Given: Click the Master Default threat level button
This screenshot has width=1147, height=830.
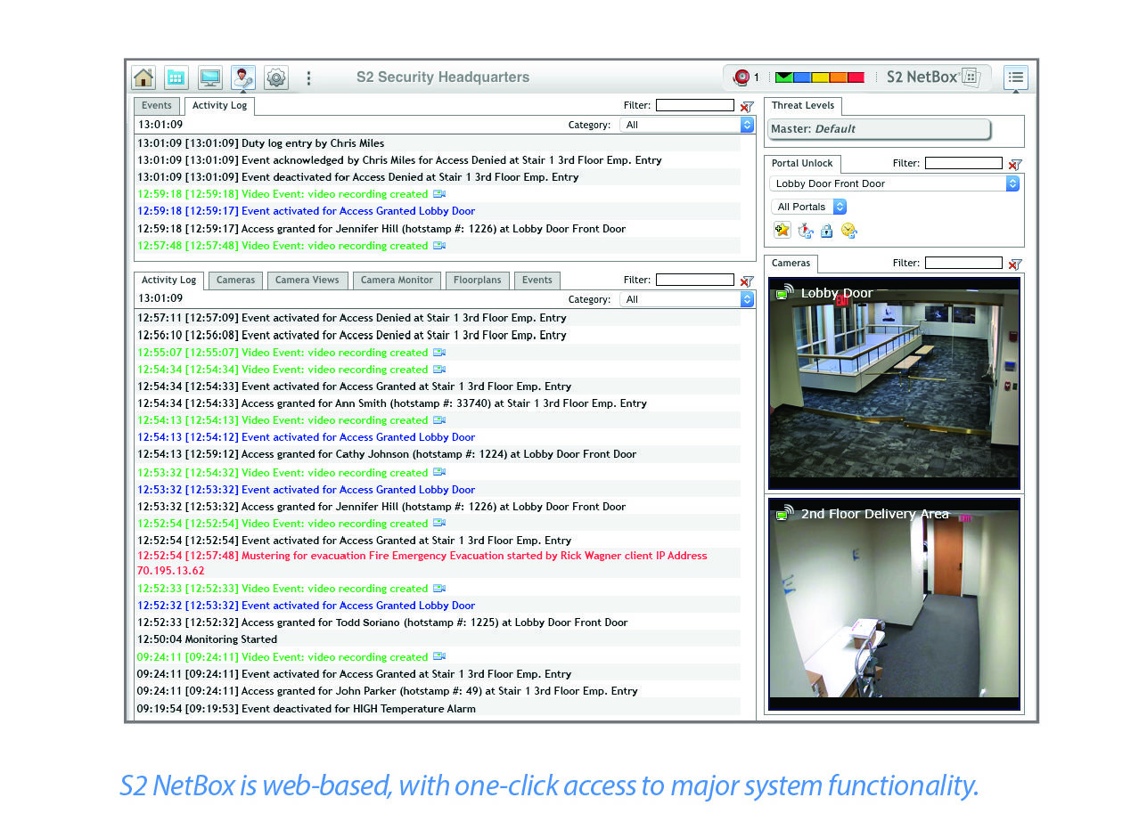Looking at the screenshot, I should (879, 128).
